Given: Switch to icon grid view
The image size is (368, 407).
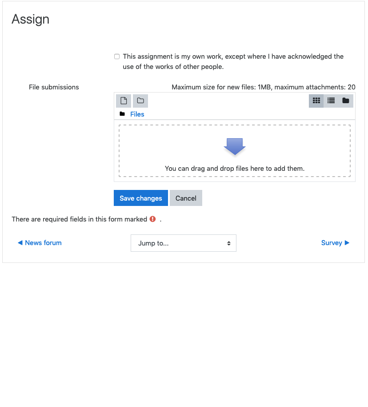Looking at the screenshot, I should point(316,101).
